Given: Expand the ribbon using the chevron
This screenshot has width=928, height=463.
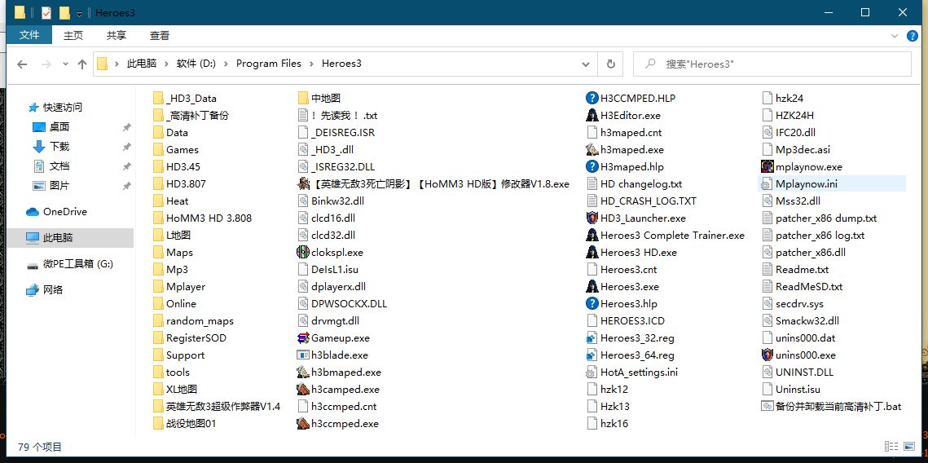Looking at the screenshot, I should [x=894, y=36].
